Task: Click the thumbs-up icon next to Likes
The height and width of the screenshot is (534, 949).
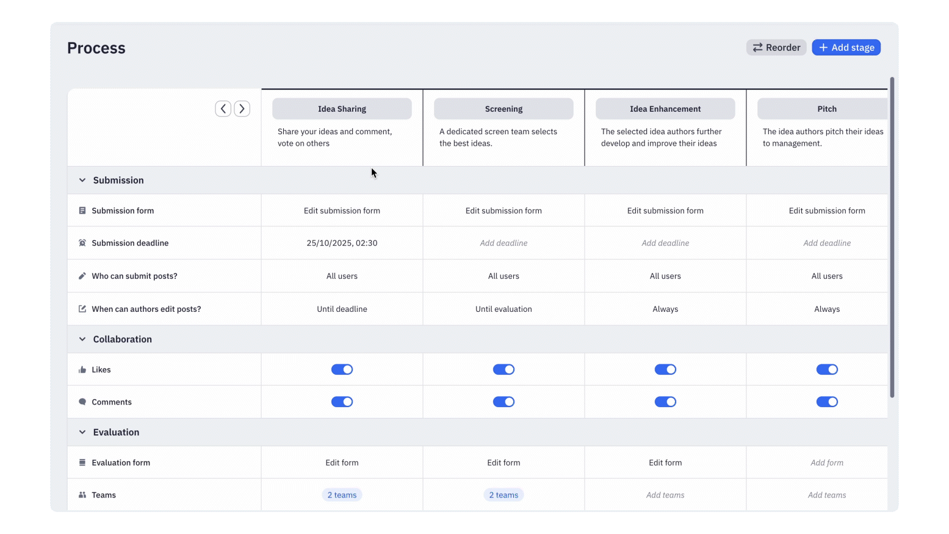Action: 83,369
